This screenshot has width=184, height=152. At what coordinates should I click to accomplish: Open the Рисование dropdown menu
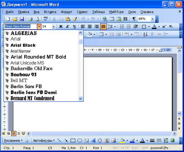[x=13, y=141]
